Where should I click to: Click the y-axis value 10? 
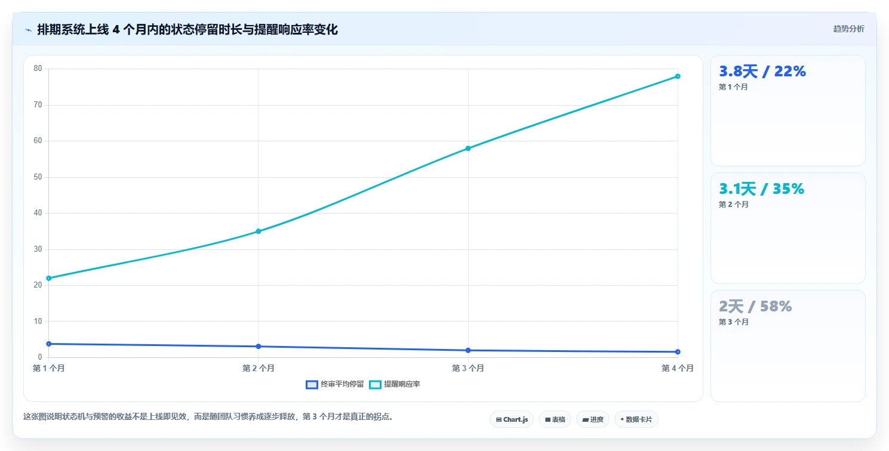[x=38, y=321]
